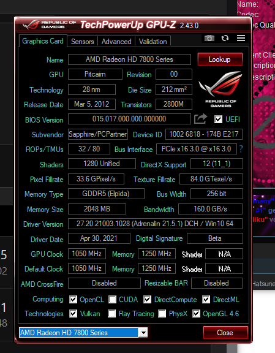Click the Digital Signature value Beta

(x=215, y=238)
